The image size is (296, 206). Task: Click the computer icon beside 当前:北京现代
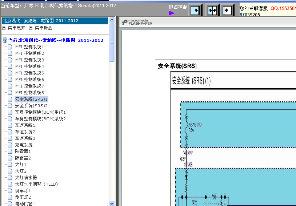pyautogui.click(x=4, y=40)
